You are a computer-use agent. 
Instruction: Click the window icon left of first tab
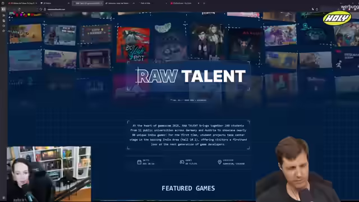(x=3, y=3)
